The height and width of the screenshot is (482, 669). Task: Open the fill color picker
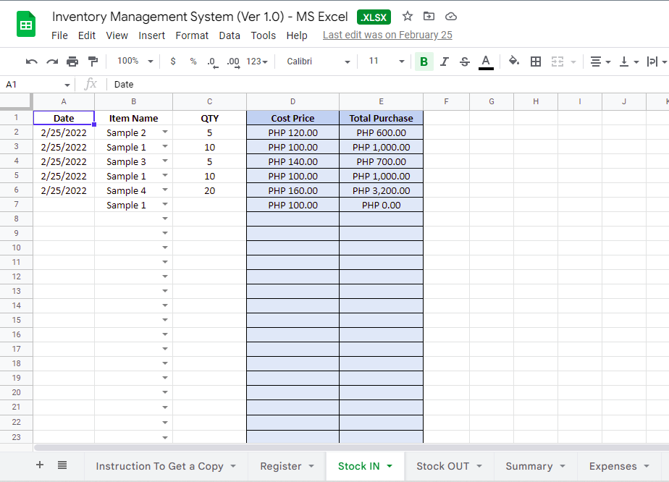click(x=514, y=61)
